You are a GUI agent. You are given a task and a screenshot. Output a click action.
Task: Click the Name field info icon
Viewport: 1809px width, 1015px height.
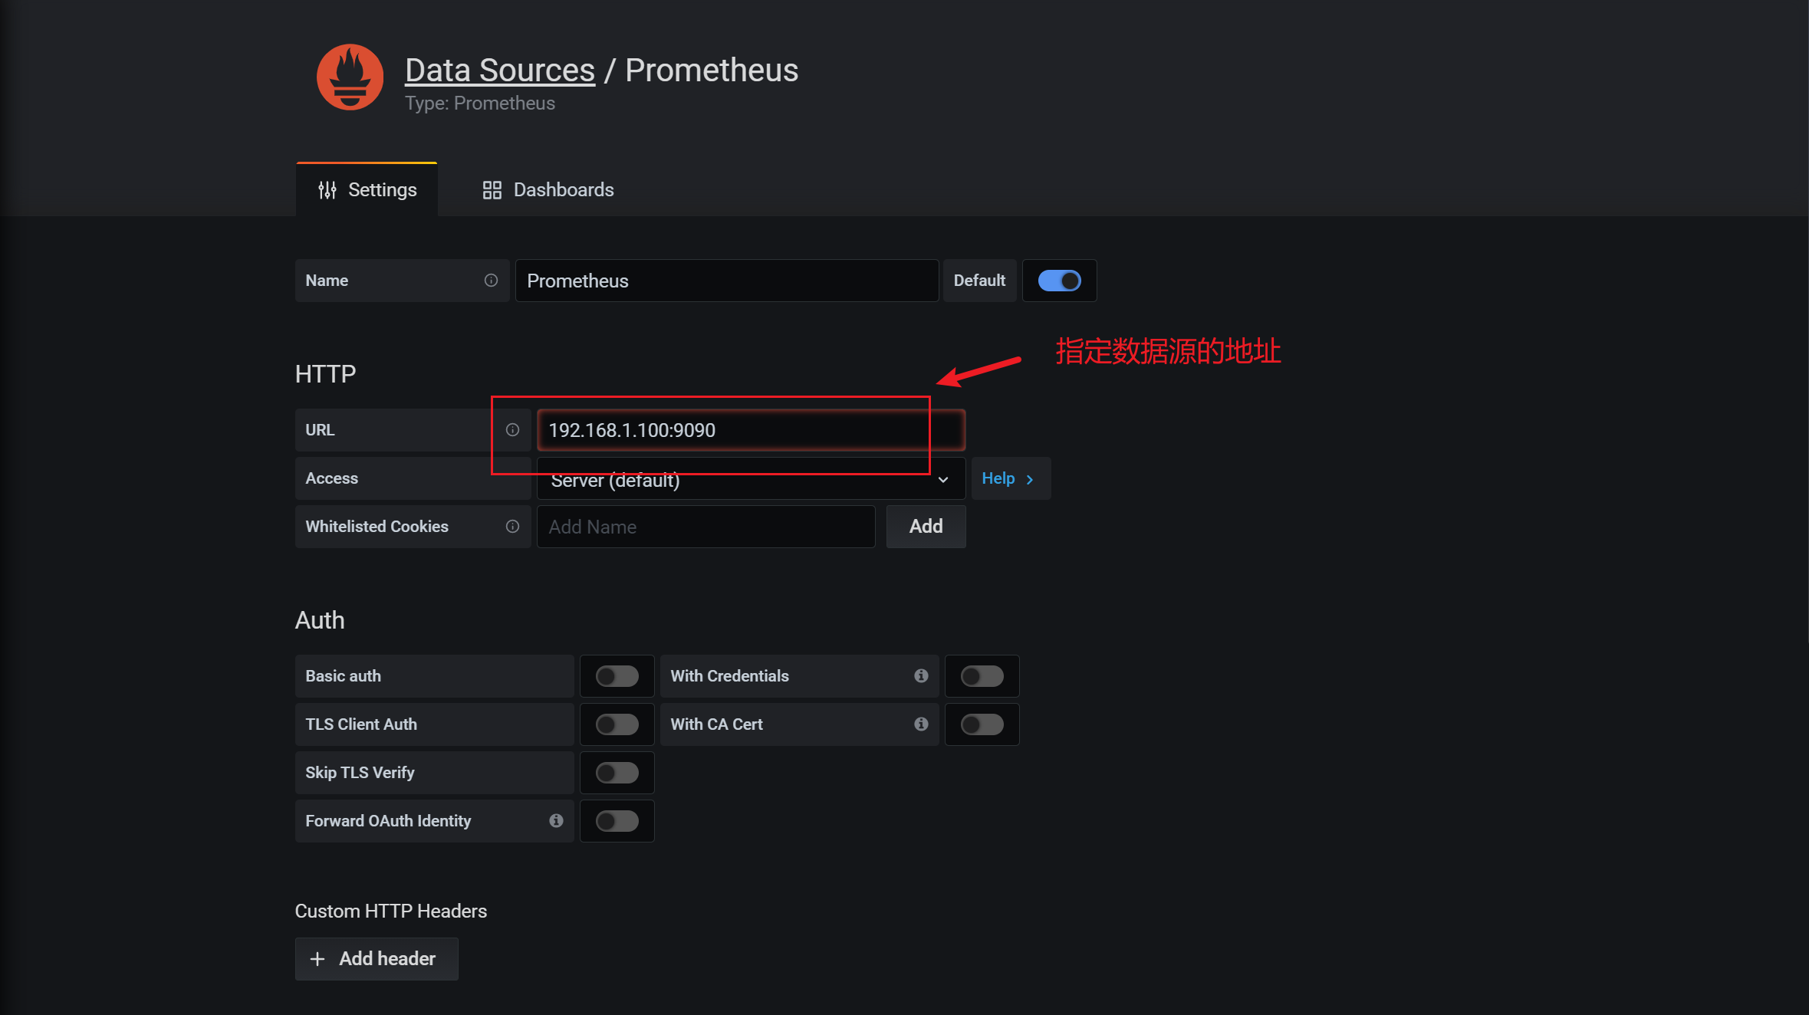(491, 281)
